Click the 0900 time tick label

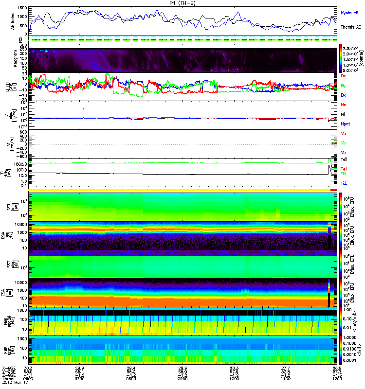click(x=182, y=379)
